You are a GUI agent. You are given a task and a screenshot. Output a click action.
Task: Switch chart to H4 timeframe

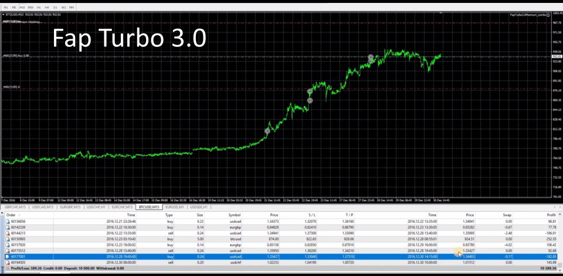point(47,7)
